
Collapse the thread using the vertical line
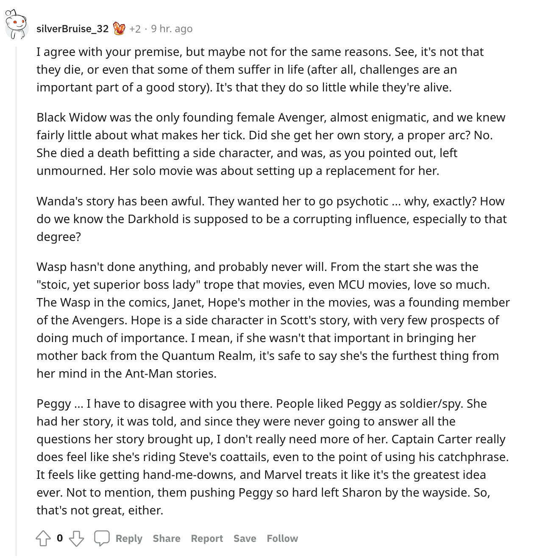[16, 296]
